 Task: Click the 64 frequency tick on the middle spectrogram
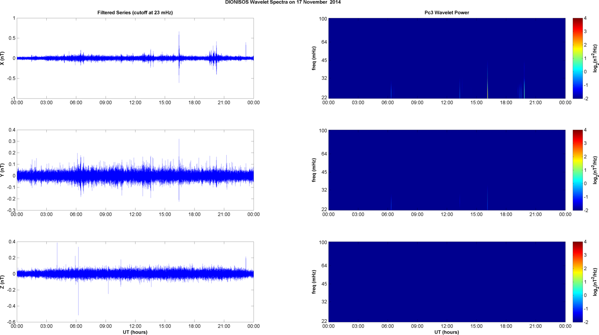pyautogui.click(x=324, y=154)
